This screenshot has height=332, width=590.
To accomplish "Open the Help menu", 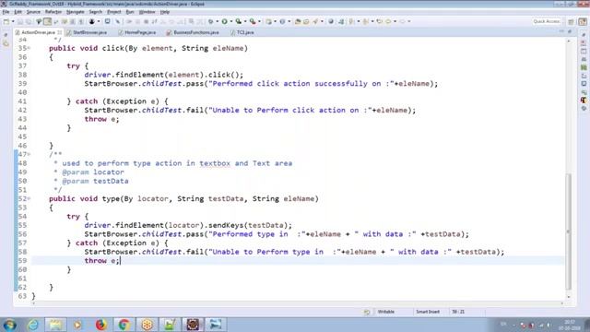I will pos(165,12).
